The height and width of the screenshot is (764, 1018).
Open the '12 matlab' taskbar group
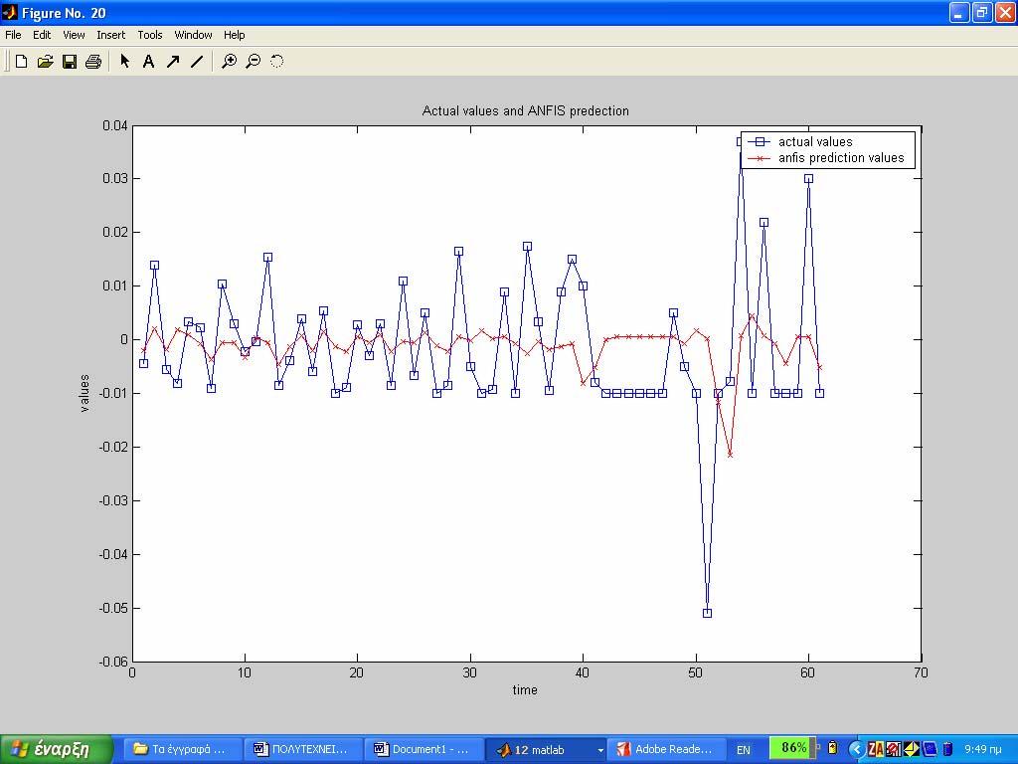pyautogui.click(x=546, y=749)
